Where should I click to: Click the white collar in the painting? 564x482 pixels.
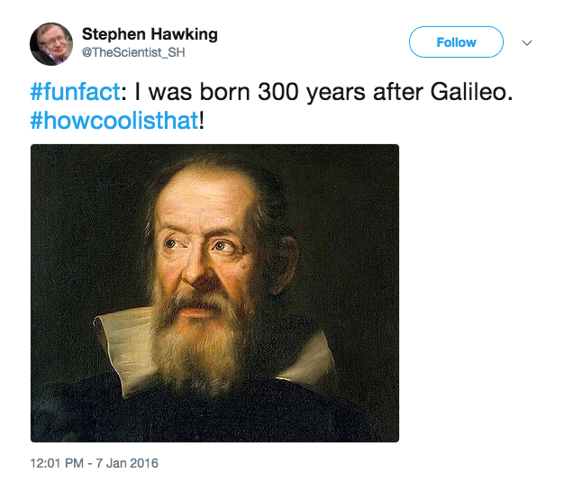coord(124,349)
